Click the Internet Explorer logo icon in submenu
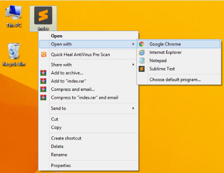This screenshot has width=224, height=173. tap(142, 52)
